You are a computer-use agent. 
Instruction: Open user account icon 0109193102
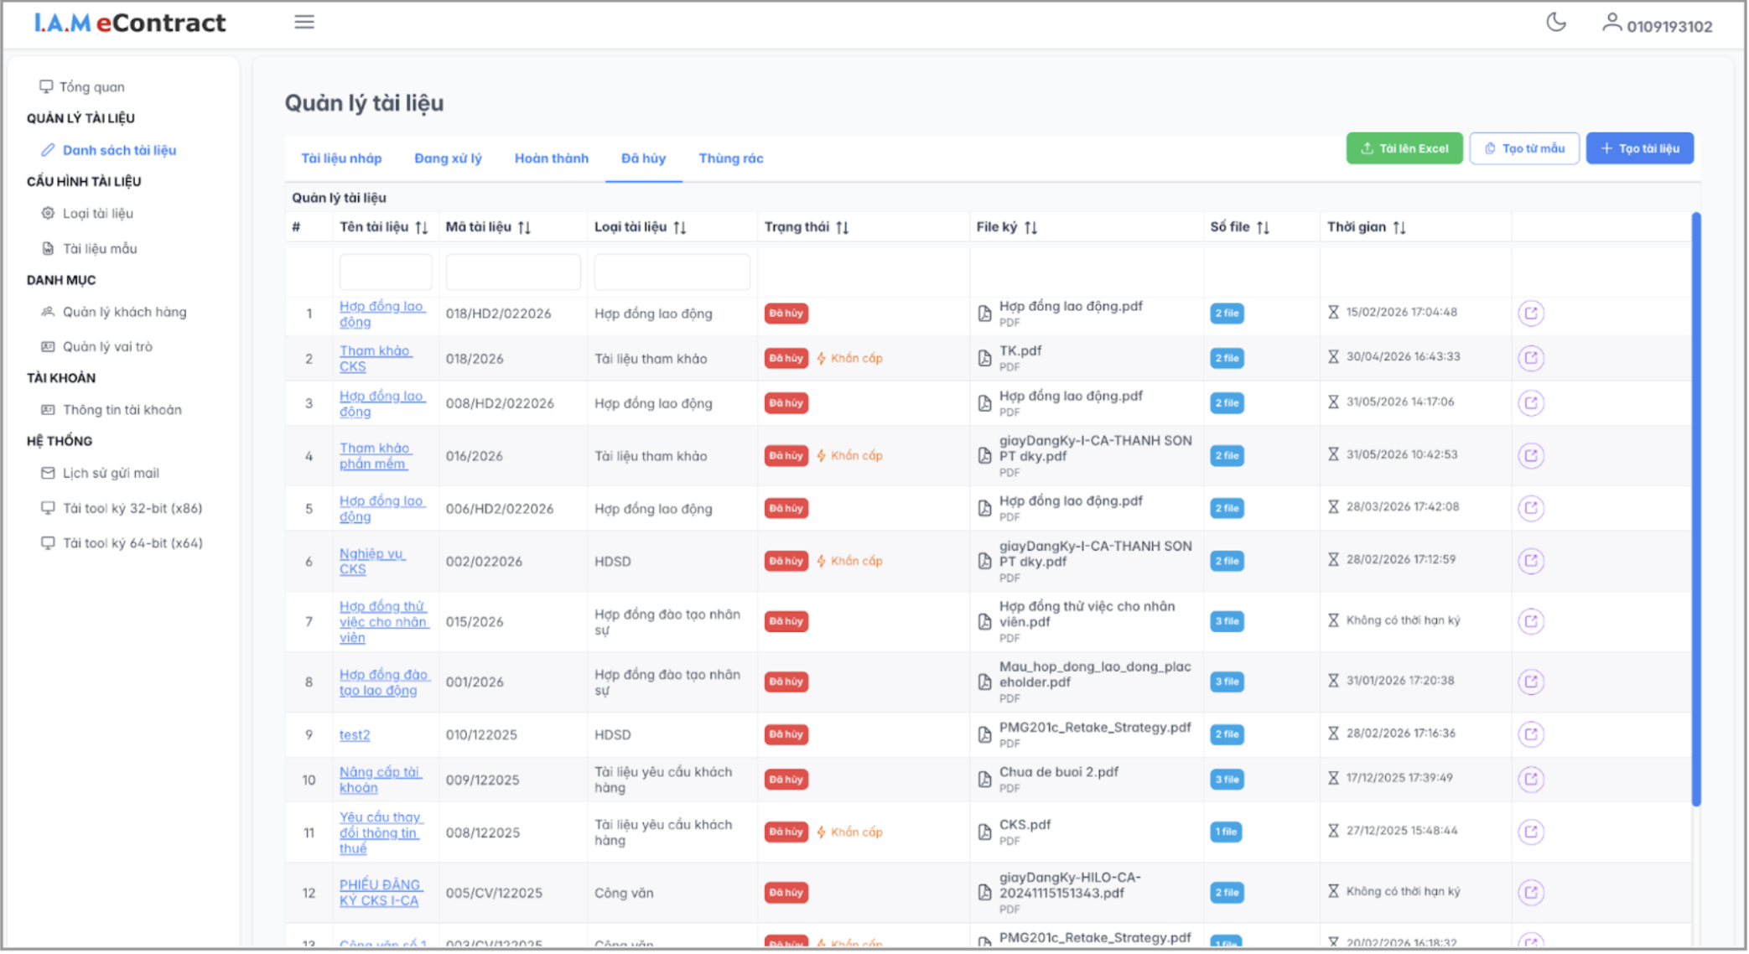coord(1611,23)
